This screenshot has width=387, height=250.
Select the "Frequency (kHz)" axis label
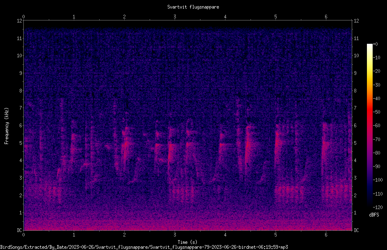(x=7, y=126)
